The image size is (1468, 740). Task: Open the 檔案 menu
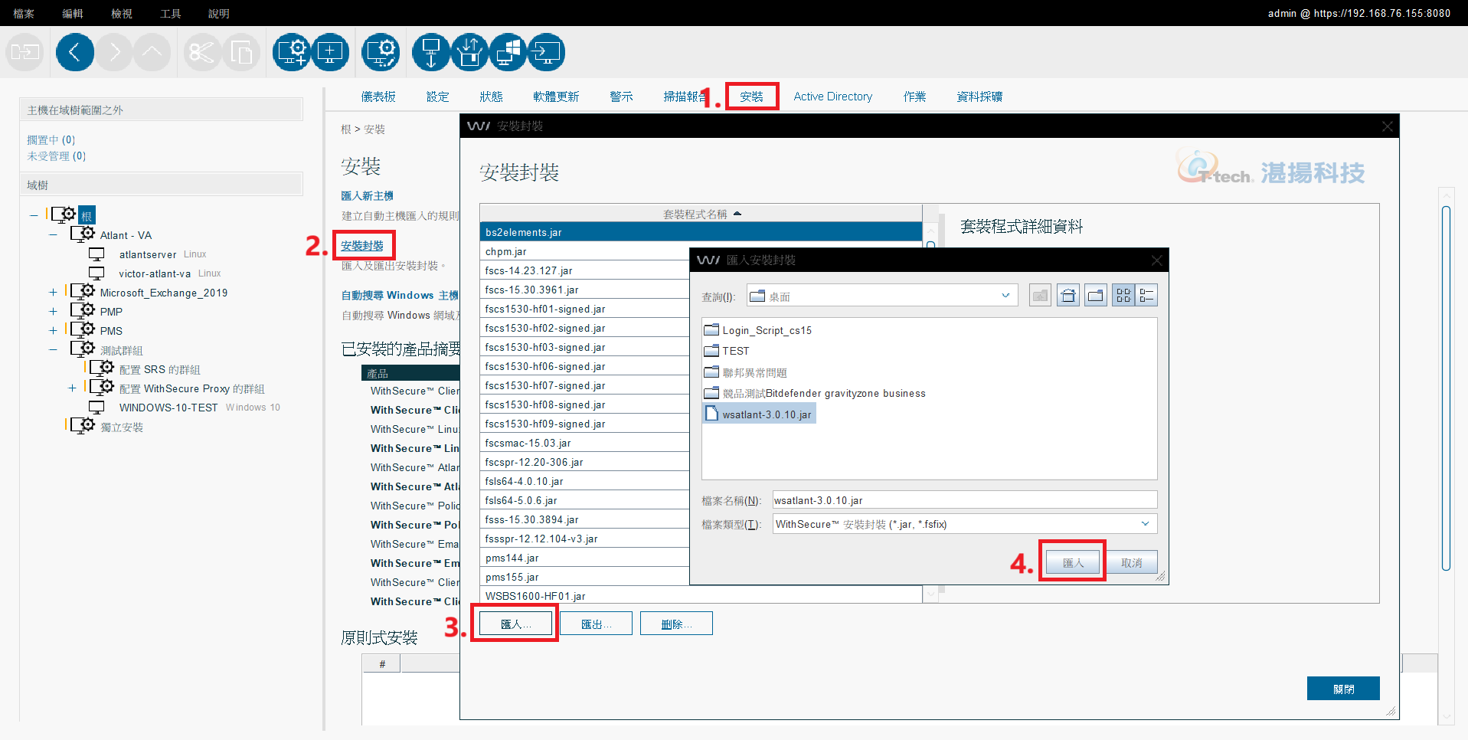[x=24, y=13]
